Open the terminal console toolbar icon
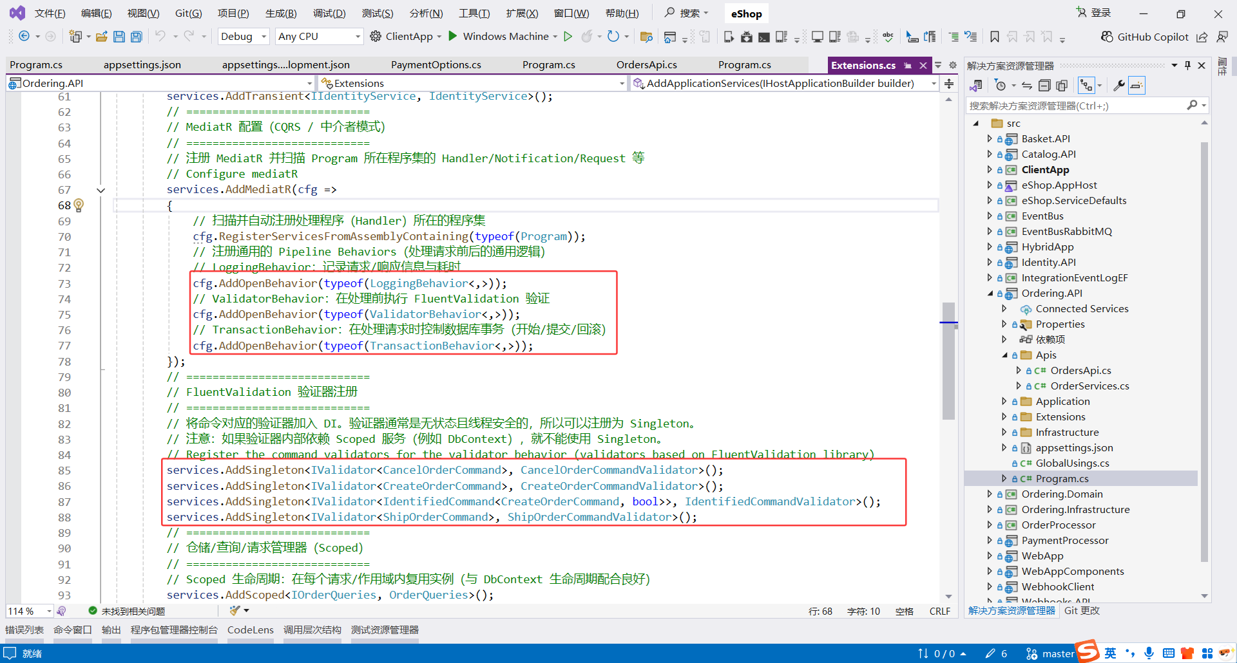Image resolution: width=1237 pixels, height=663 pixels. coord(763,37)
